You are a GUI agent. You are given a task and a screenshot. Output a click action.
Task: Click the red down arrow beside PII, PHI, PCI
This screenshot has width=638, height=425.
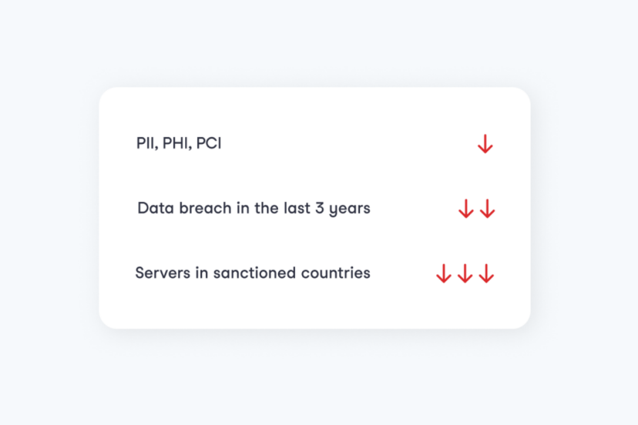click(485, 143)
